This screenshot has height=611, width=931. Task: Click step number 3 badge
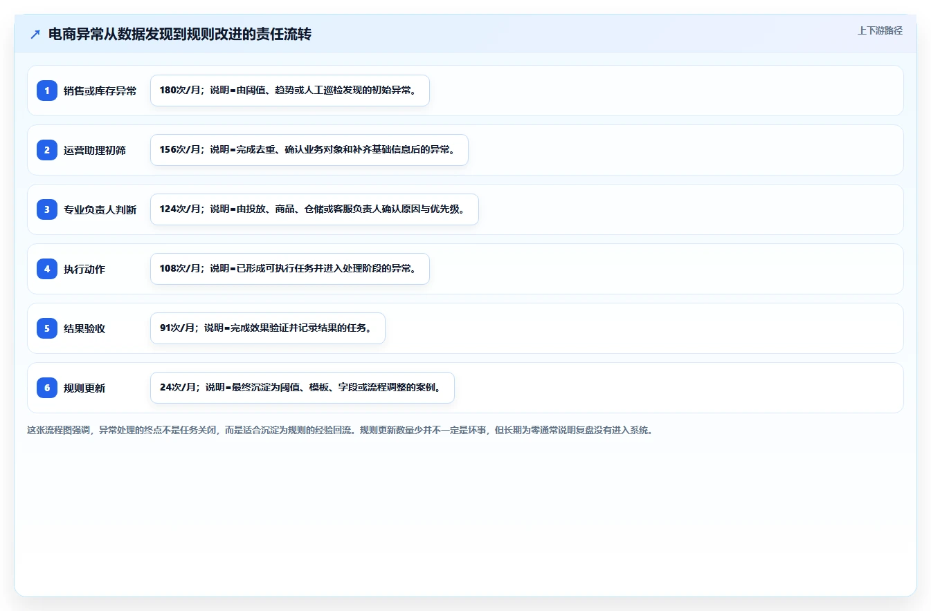point(47,209)
